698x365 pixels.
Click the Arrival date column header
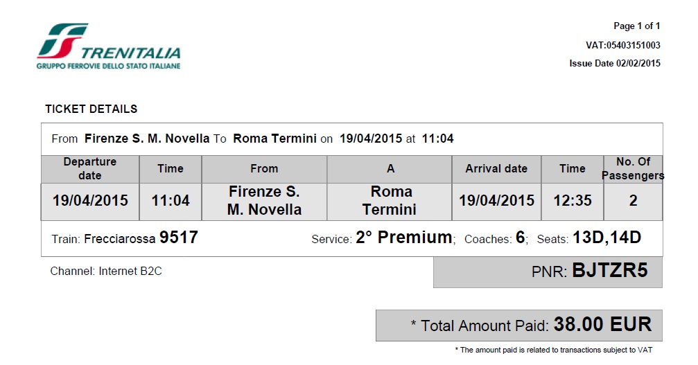point(496,169)
